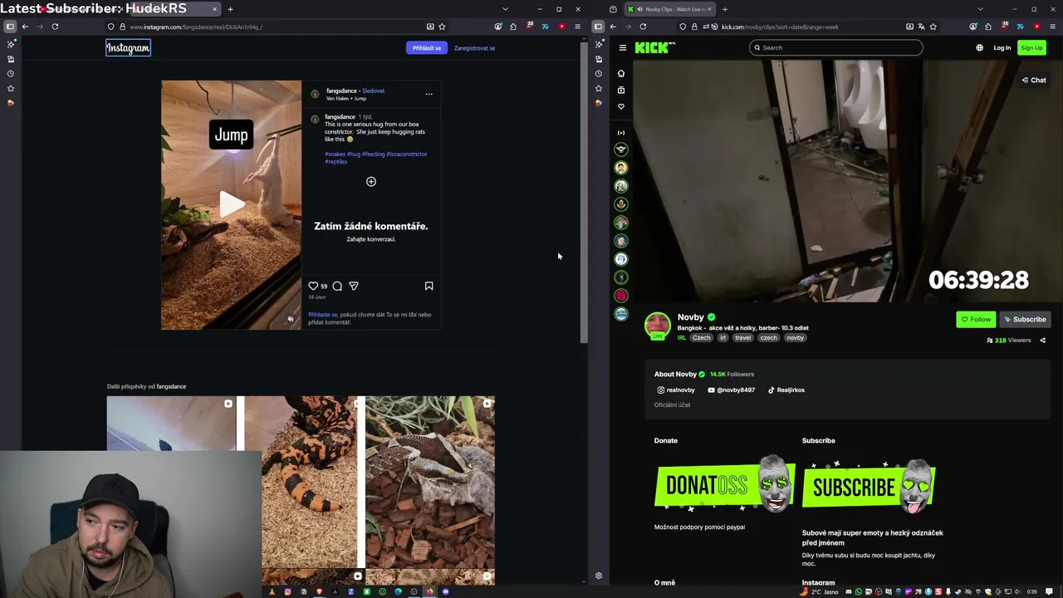Click the travel tag under stream title

click(742, 338)
